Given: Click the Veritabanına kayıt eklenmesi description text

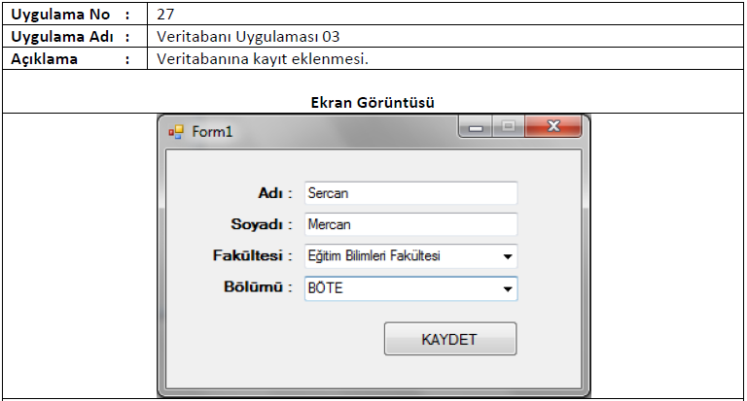Looking at the screenshot, I should click(263, 59).
